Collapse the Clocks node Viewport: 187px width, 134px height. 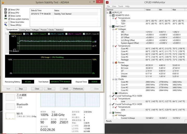pyautogui.click(x=113, y=79)
